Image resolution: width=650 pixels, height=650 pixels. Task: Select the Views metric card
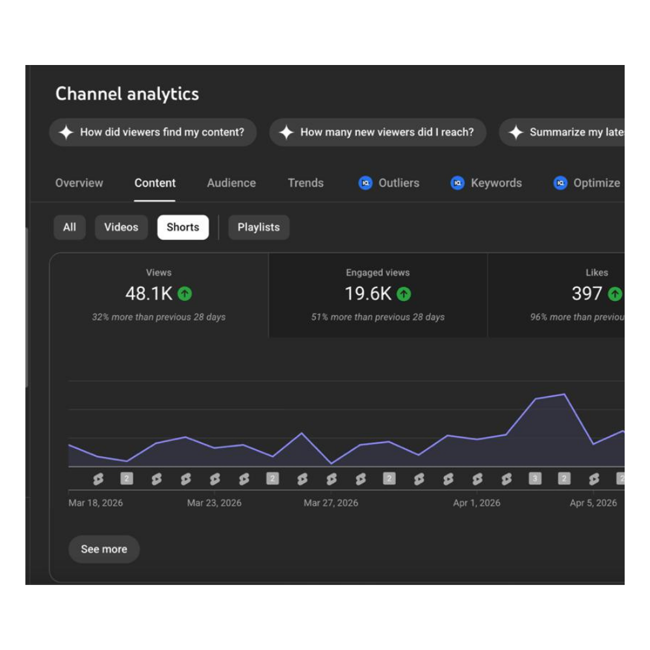coord(159,295)
